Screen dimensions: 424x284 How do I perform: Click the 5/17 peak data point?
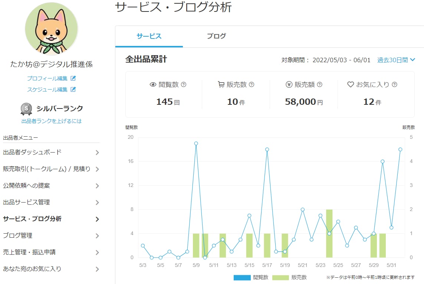[x=267, y=149]
